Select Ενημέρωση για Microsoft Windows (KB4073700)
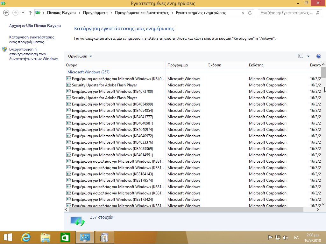 [x=112, y=91]
